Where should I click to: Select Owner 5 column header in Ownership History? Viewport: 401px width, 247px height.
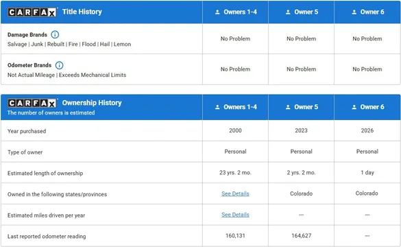click(x=301, y=107)
